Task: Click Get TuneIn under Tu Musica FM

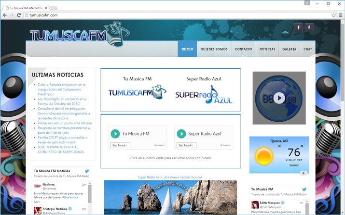Action: (121, 145)
